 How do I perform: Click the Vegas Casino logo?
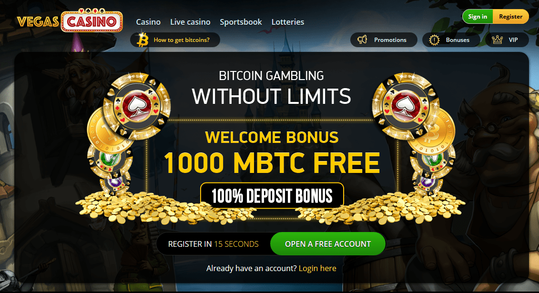click(70, 20)
